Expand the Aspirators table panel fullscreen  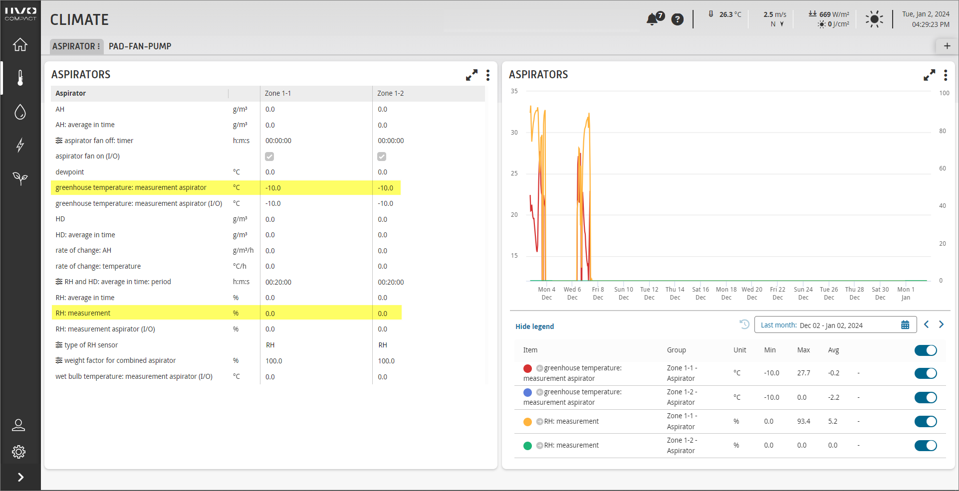472,75
